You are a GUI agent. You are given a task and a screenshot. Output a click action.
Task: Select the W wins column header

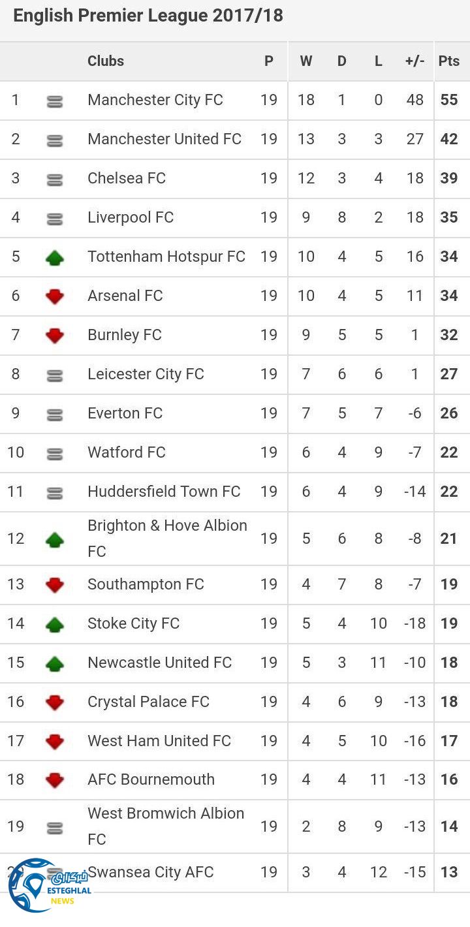(x=306, y=61)
